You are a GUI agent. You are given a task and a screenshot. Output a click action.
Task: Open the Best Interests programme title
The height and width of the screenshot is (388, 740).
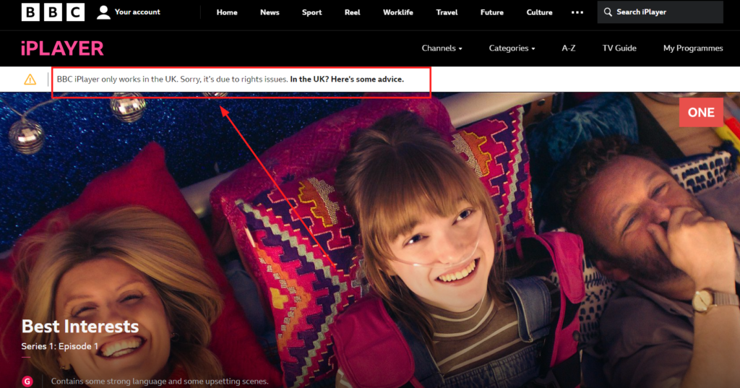(80, 326)
